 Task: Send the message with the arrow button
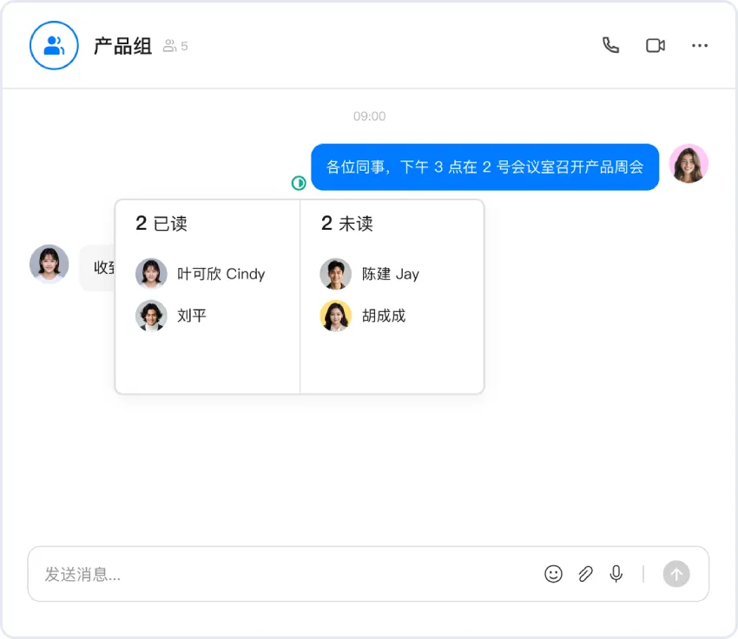pyautogui.click(x=676, y=574)
